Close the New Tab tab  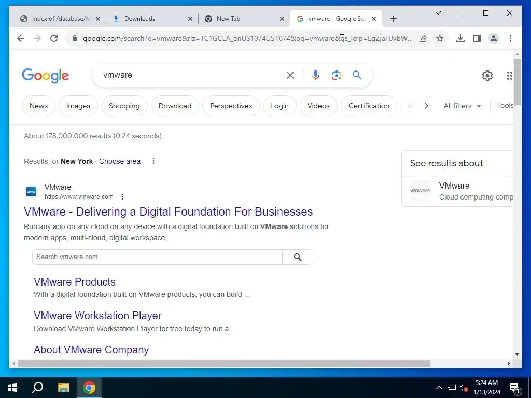point(282,19)
